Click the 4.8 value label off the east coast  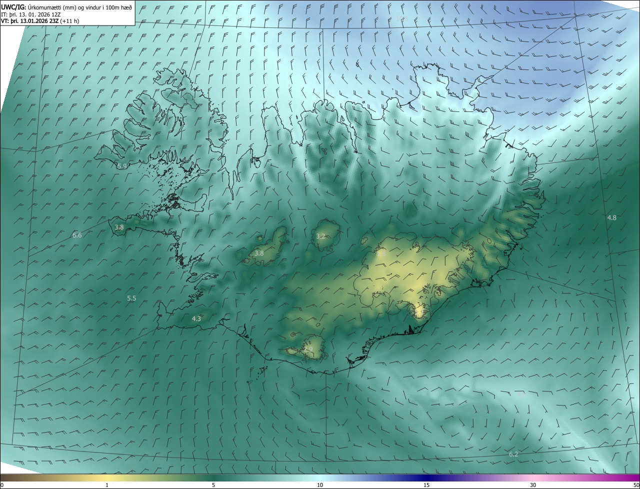pos(611,217)
